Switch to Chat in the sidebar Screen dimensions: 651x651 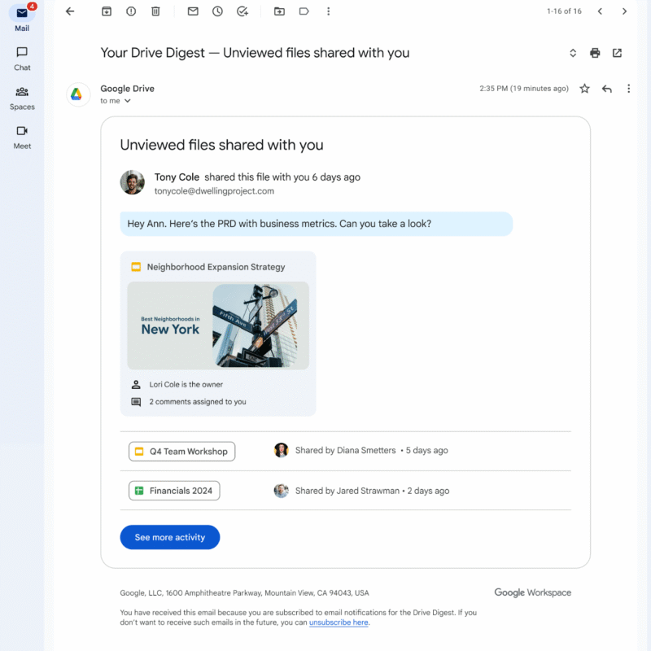click(x=22, y=57)
